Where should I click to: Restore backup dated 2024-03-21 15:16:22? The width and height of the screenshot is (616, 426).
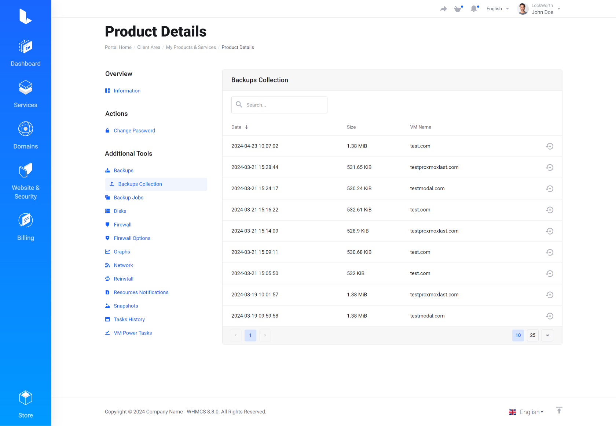[550, 210]
